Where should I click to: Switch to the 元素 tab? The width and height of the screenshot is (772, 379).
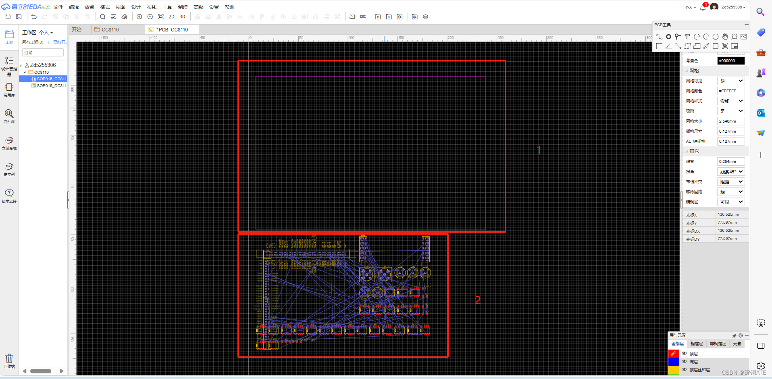tap(737, 344)
